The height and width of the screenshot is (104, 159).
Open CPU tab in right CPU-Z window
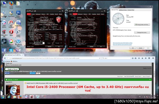(x=71, y=14)
